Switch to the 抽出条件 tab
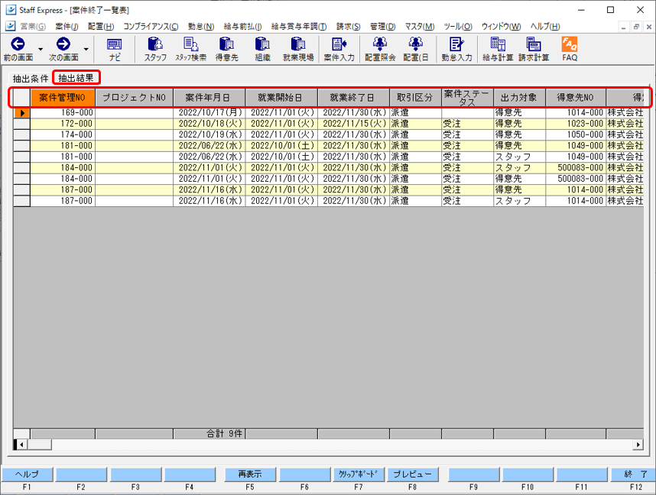 30,78
